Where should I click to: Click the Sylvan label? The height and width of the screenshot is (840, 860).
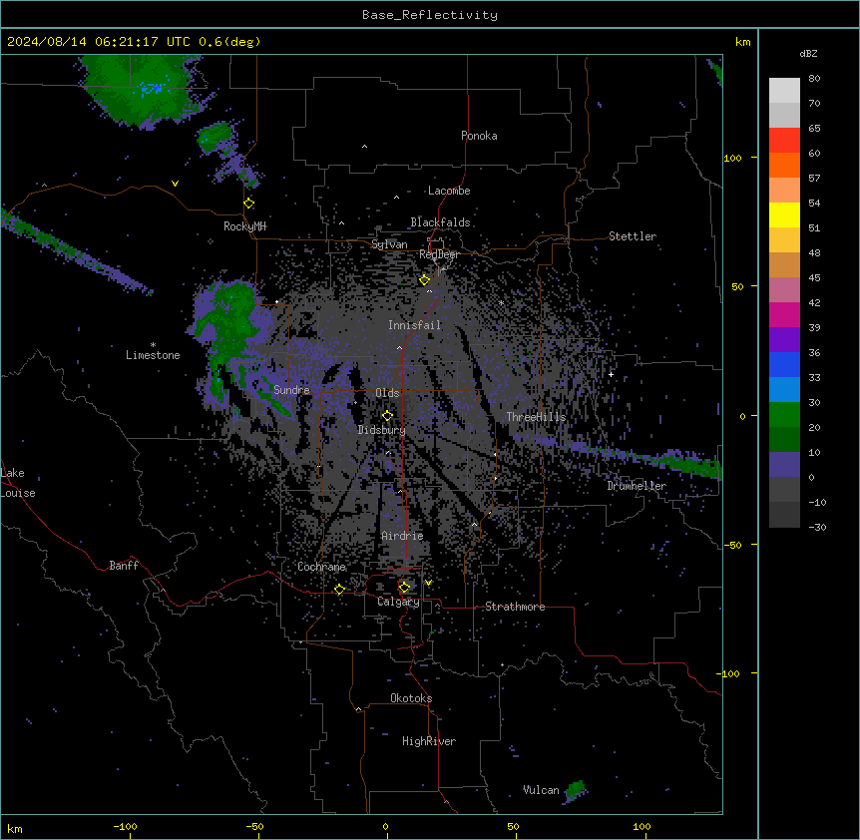click(389, 244)
